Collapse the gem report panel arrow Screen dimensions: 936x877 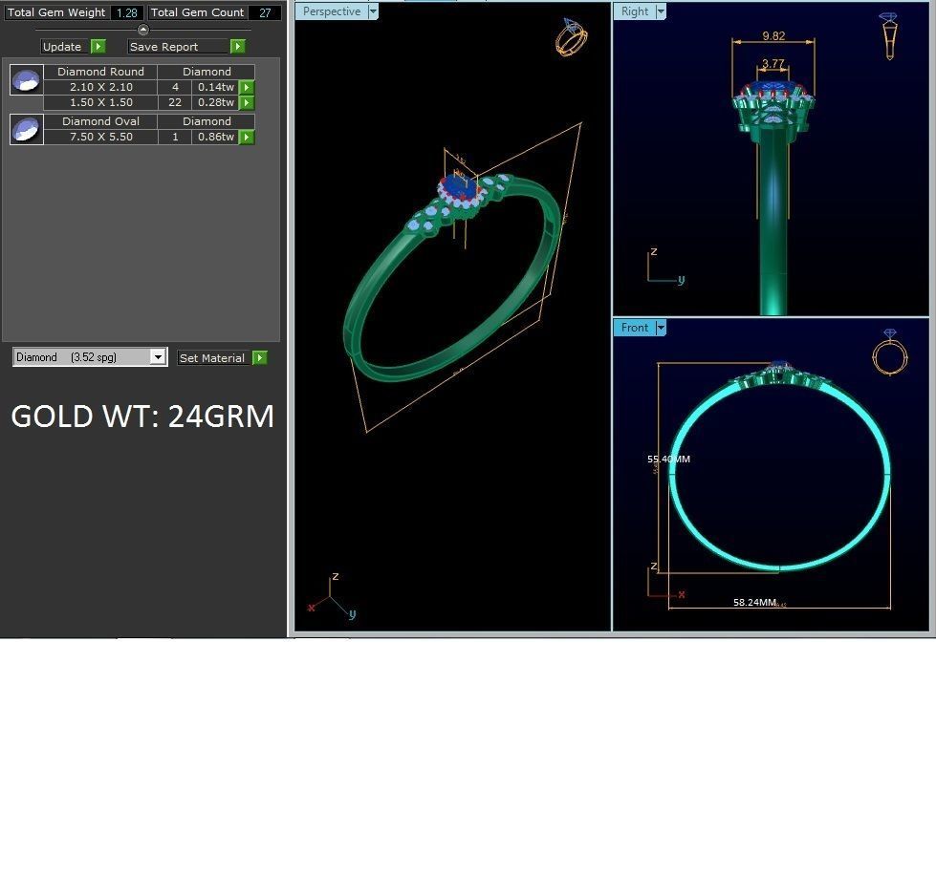coord(143,30)
